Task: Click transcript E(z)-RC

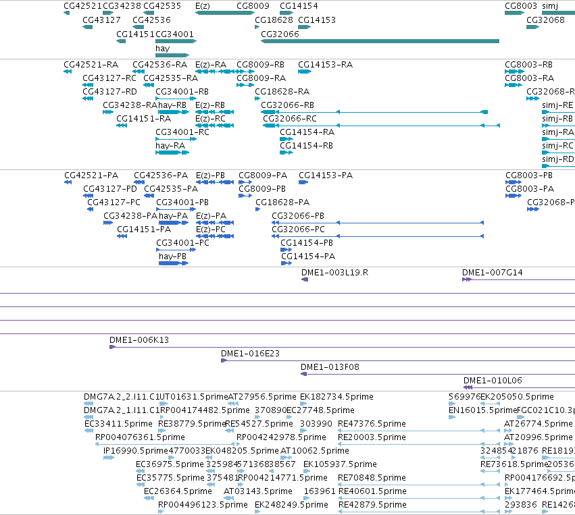Action: (x=214, y=126)
